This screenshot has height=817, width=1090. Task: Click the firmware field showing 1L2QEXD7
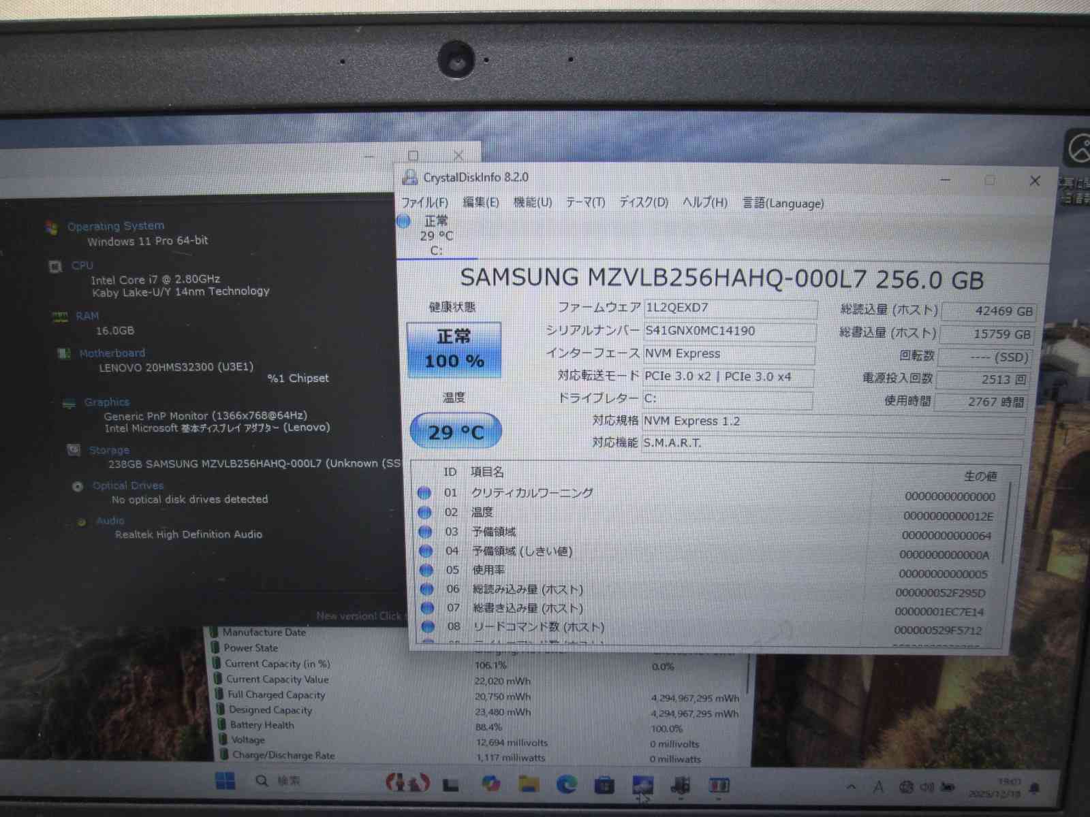(x=730, y=308)
